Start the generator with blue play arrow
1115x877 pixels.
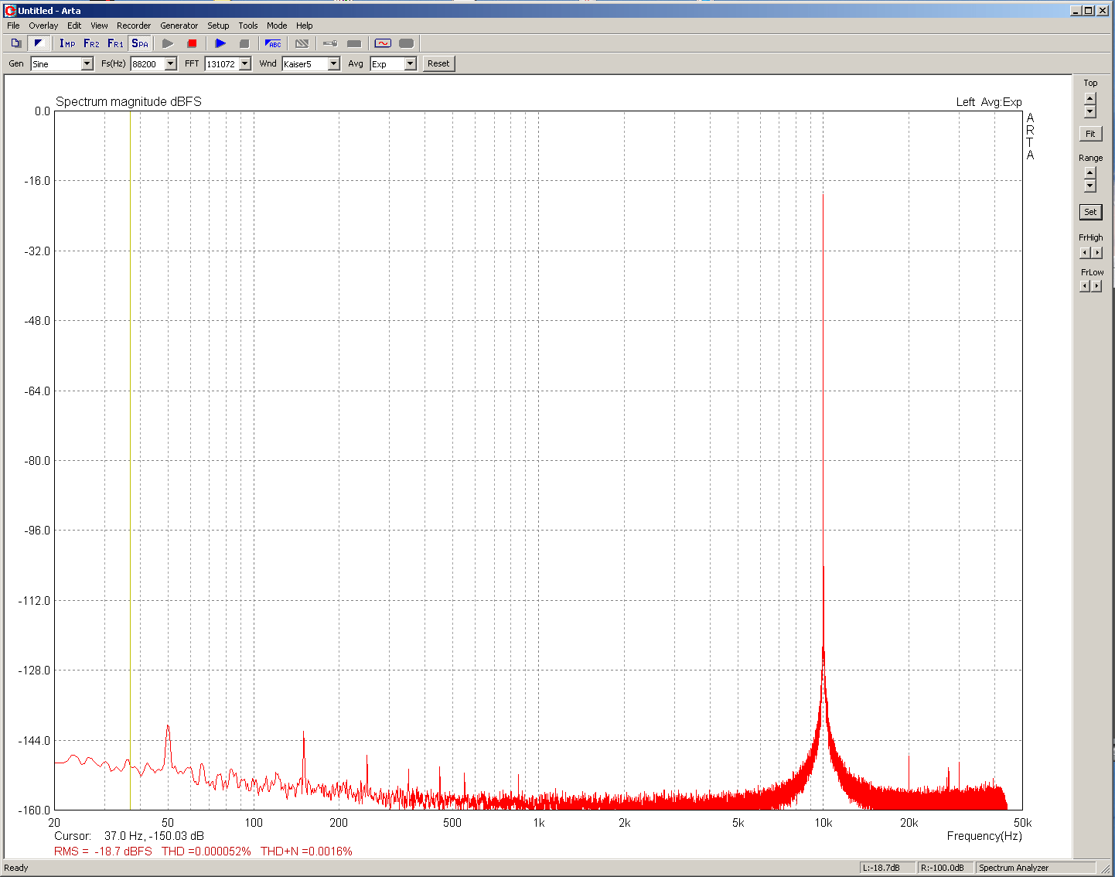click(220, 43)
